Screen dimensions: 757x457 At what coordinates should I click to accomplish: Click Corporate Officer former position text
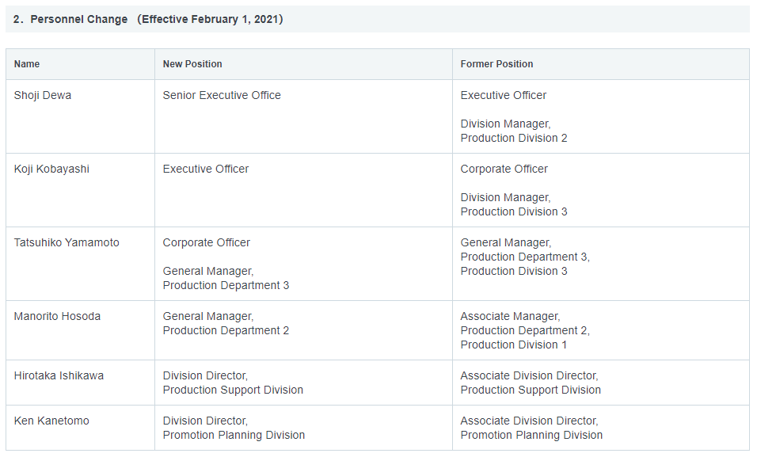tap(504, 169)
